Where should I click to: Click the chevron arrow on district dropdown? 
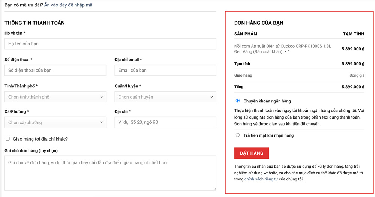click(211, 97)
